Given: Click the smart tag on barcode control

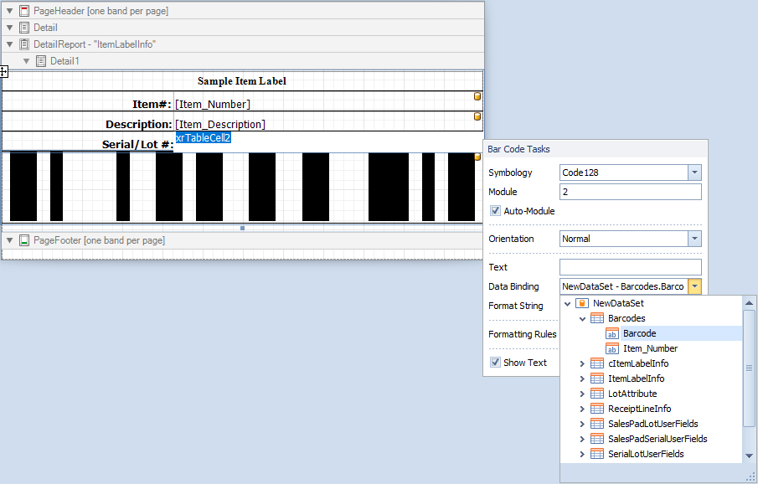Looking at the screenshot, I should point(477,157).
